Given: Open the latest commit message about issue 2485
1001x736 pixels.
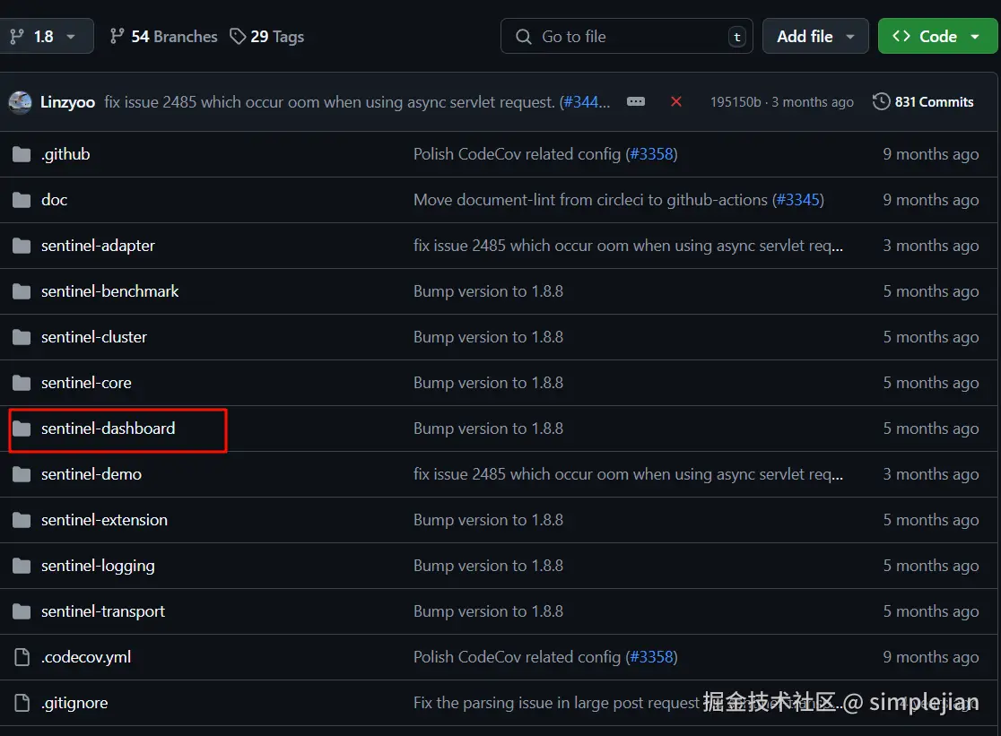Looking at the screenshot, I should pyautogui.click(x=329, y=102).
